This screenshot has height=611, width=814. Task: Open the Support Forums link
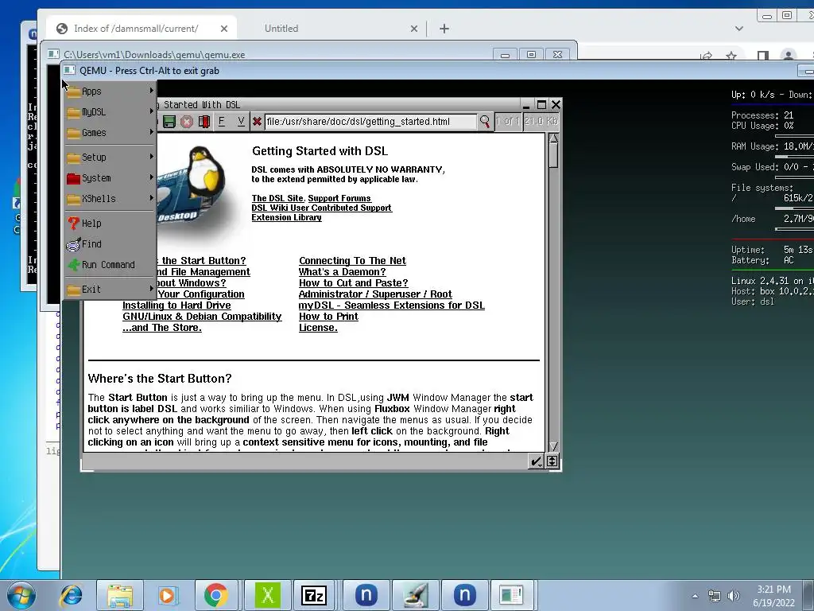339,198
